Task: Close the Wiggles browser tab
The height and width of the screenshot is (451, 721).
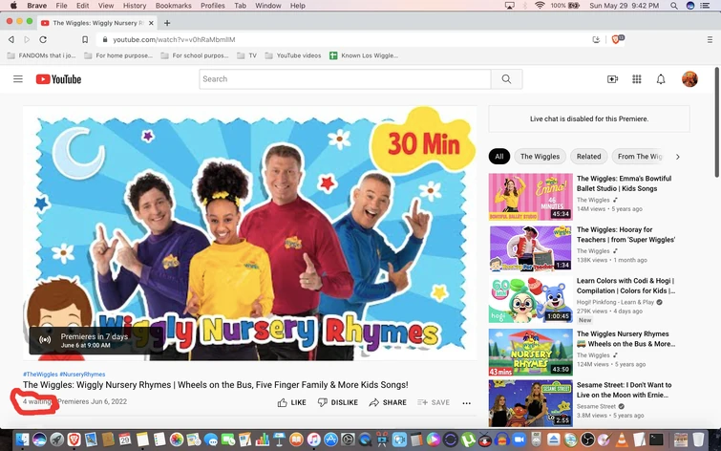Action: [151, 23]
